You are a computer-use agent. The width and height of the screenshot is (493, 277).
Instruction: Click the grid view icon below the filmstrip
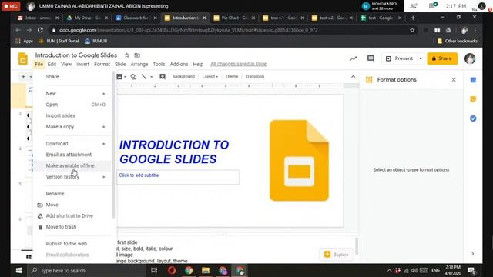[x=29, y=256]
